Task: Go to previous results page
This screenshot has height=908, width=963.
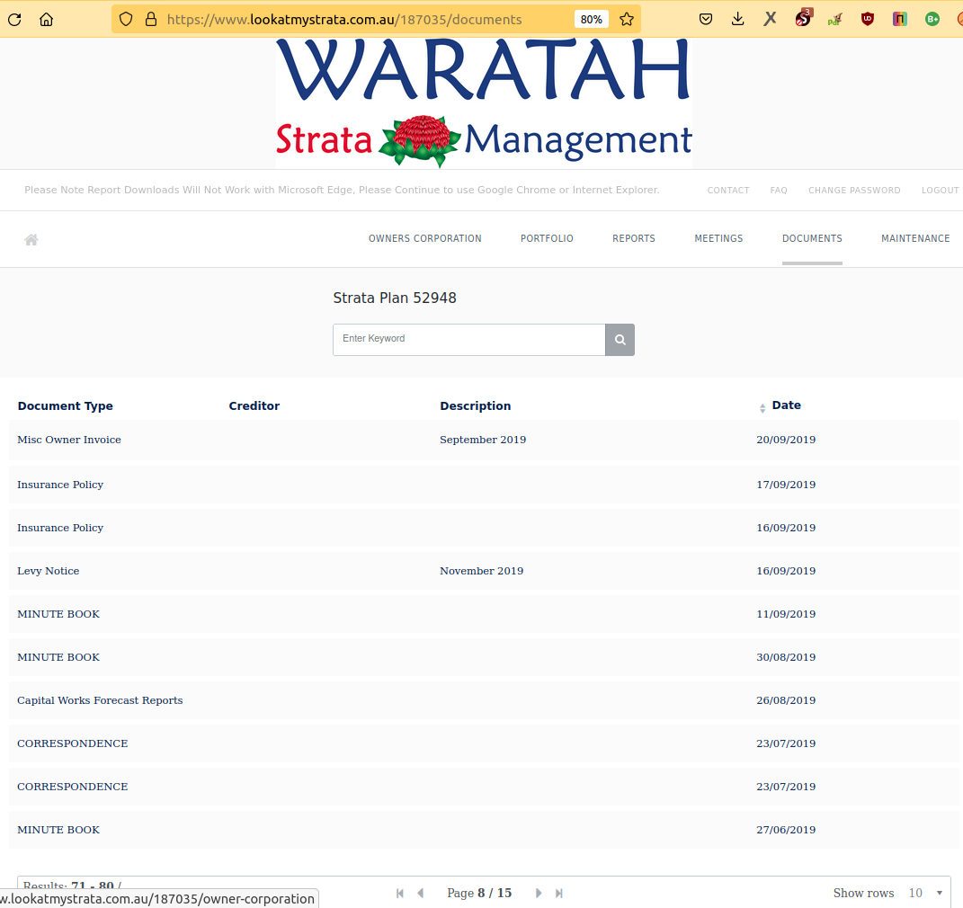Action: (x=421, y=894)
